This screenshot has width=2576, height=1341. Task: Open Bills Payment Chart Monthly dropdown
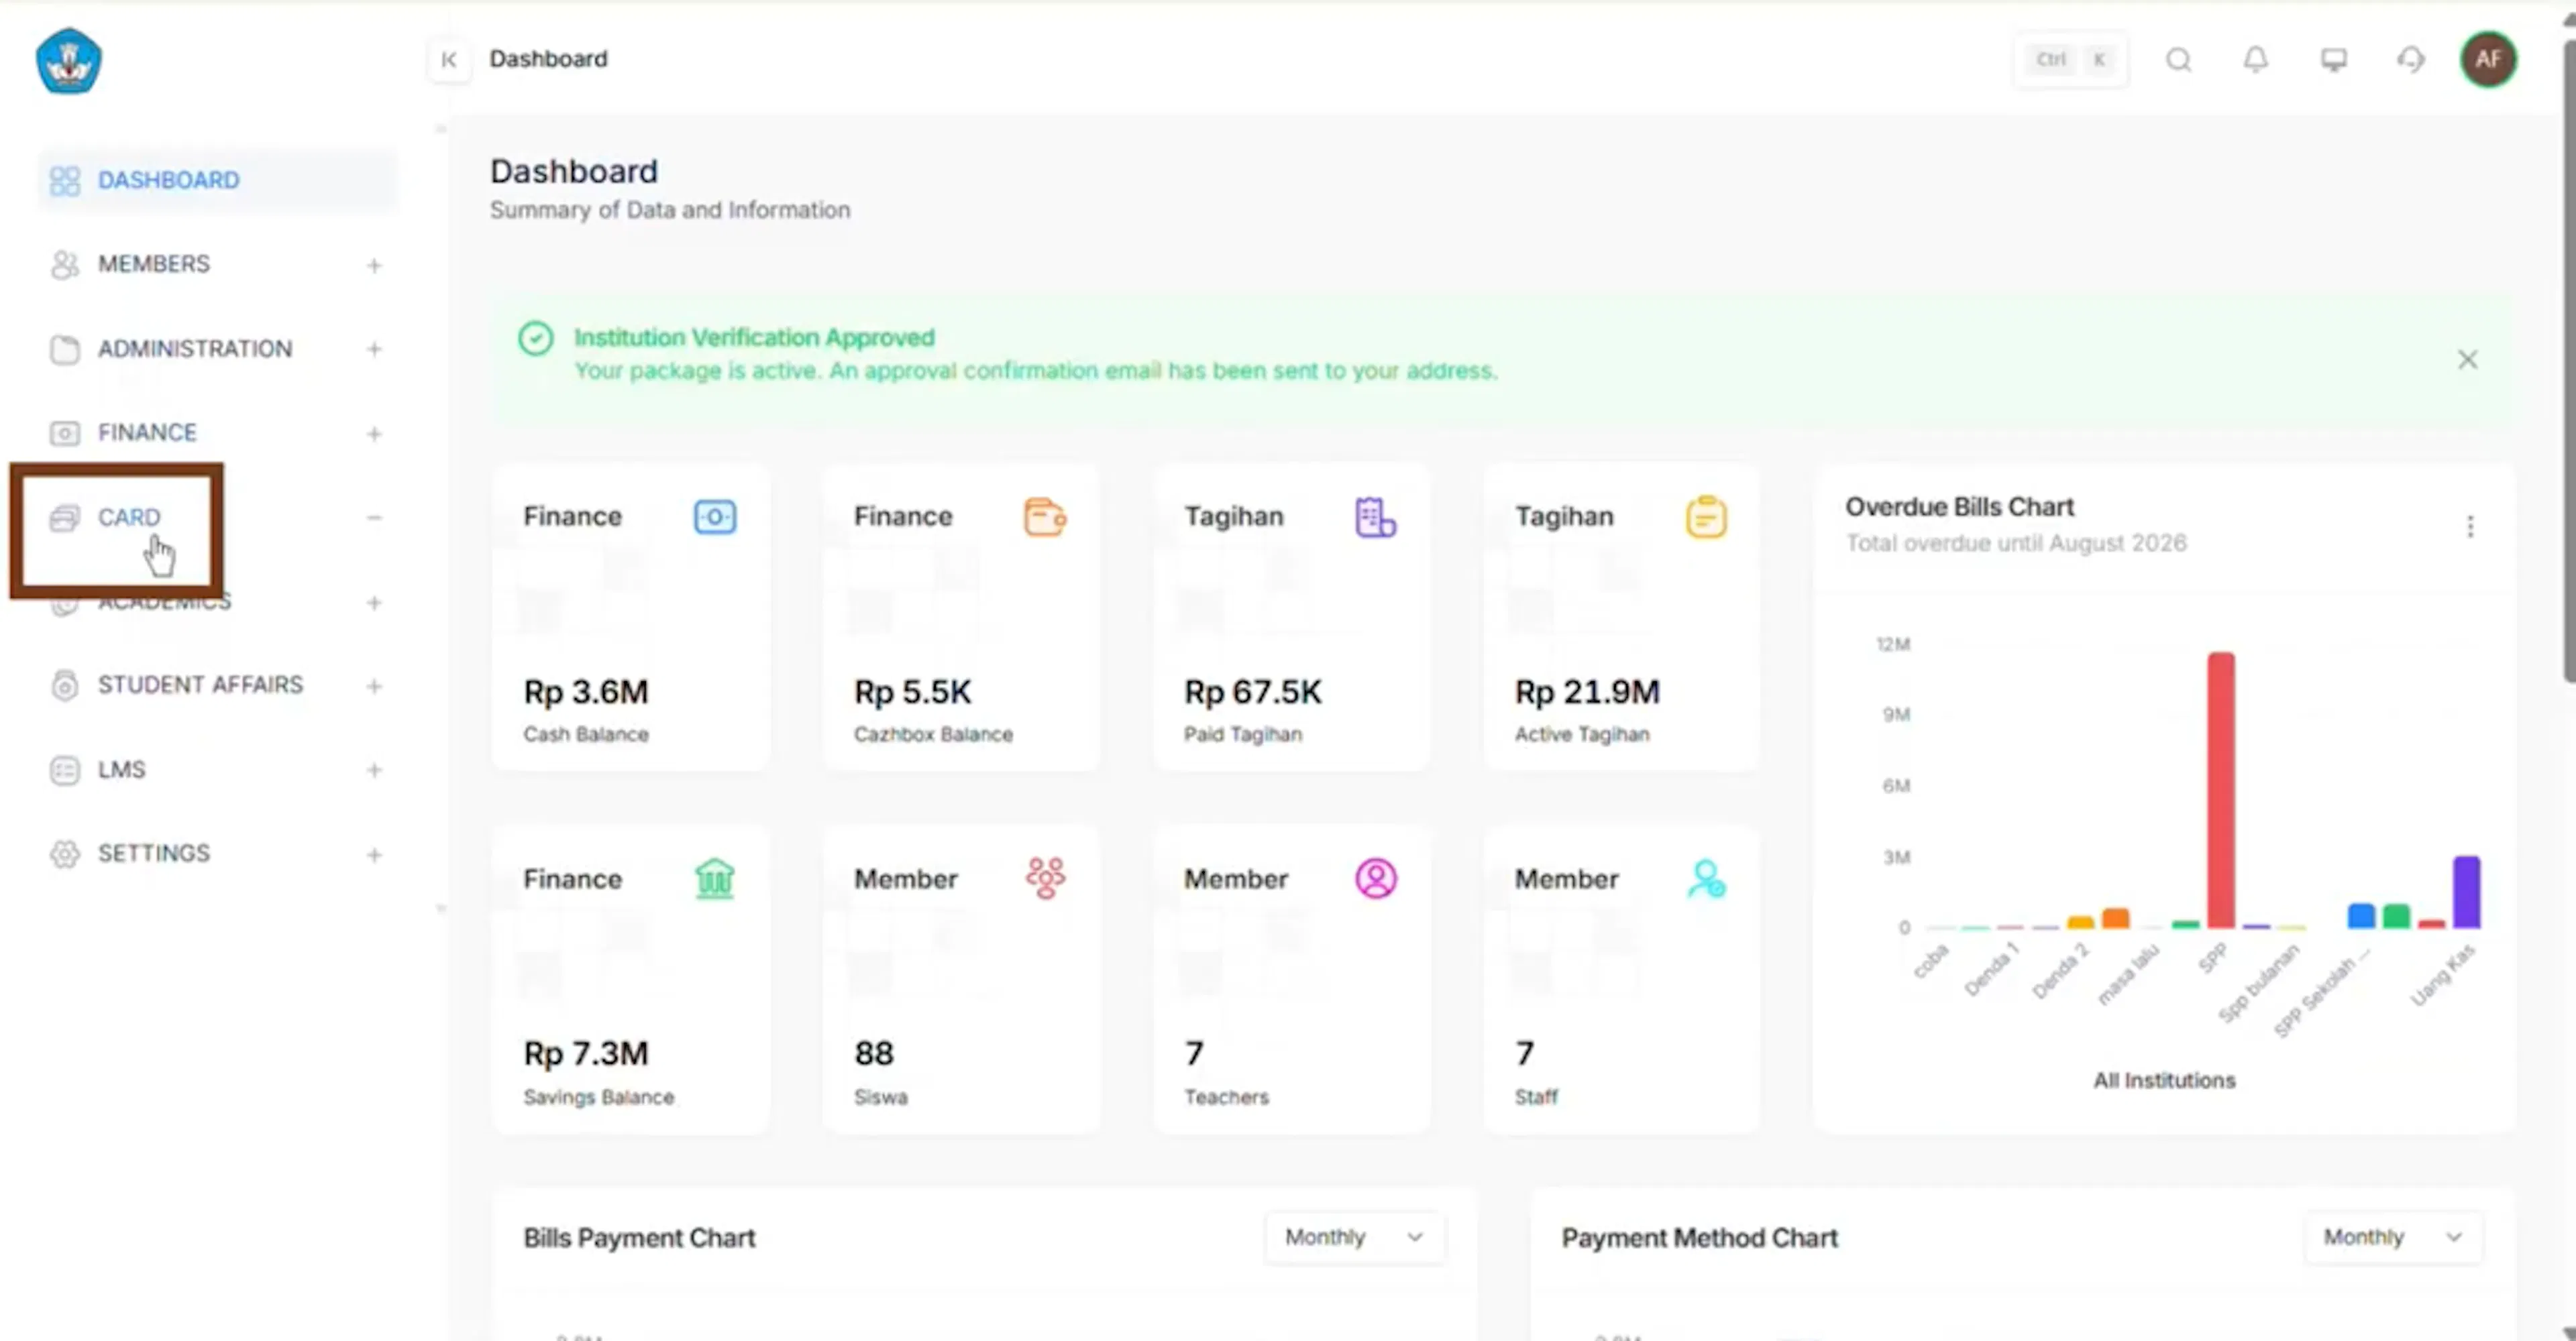pyautogui.click(x=1354, y=1237)
